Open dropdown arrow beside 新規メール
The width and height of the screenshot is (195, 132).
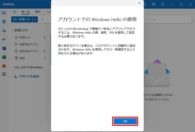point(35,19)
